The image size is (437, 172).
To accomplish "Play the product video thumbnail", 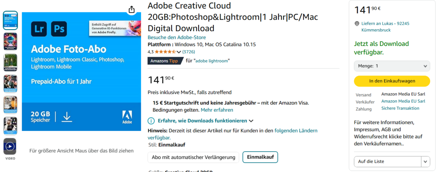I will [x=10, y=146].
